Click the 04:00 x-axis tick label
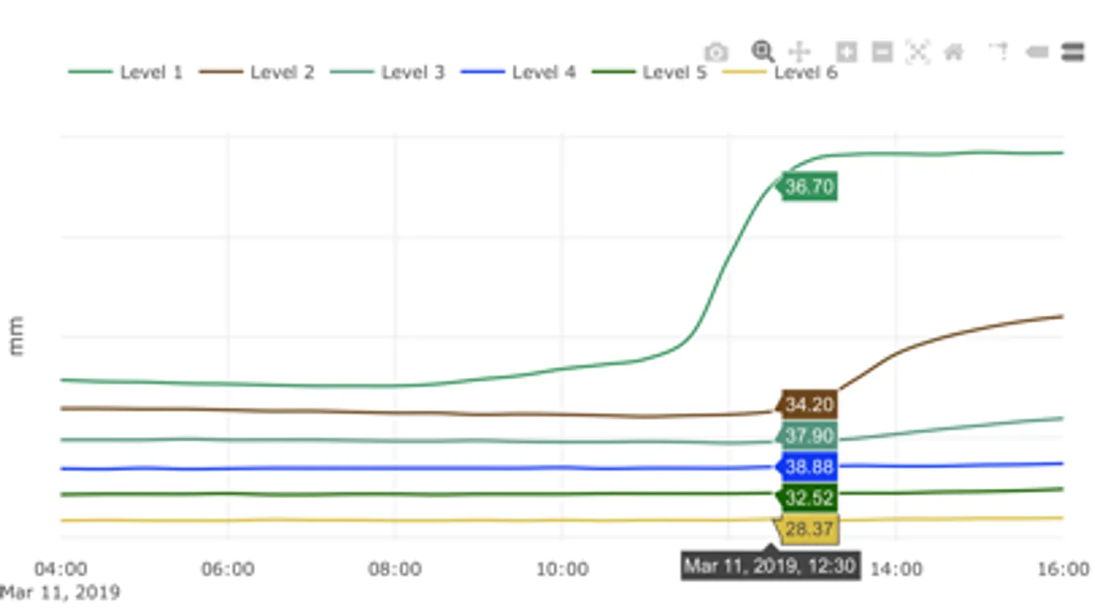The image size is (1094, 616). click(x=61, y=569)
